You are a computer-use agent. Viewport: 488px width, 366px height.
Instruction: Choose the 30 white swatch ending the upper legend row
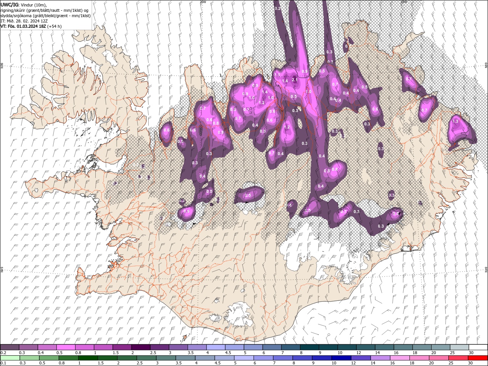coord(478,347)
